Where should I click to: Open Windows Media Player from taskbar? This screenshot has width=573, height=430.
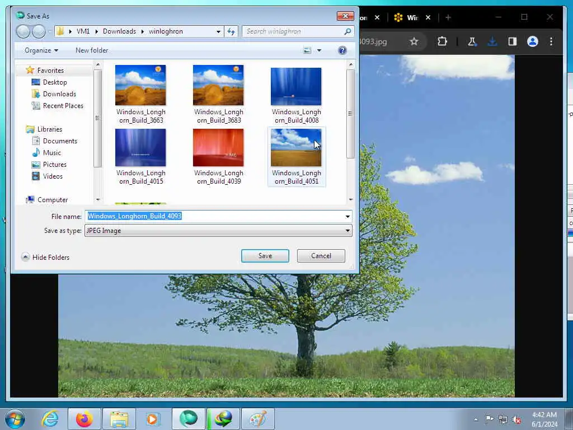click(x=152, y=419)
